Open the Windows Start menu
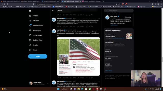The width and height of the screenshot is (163, 91). [58, 89]
